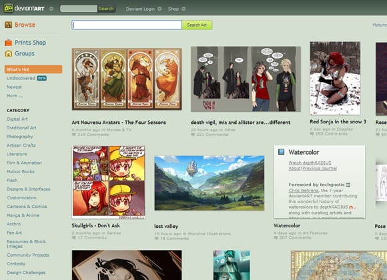Open teal-haired character thumbnail
This screenshot has width=387, height=280.
point(232,265)
